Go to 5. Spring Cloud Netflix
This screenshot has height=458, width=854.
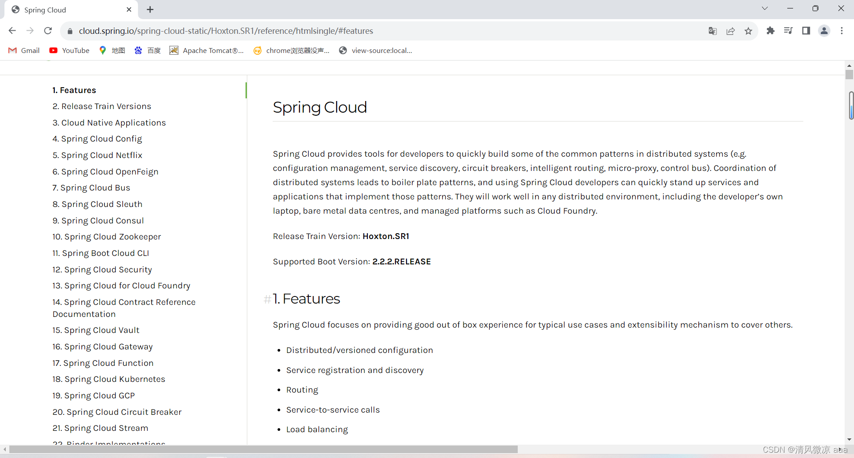(97, 155)
